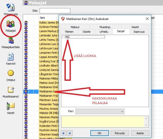Switch to the Yleinen tab
The image size is (163, 139).
click(69, 32)
